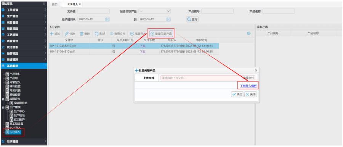Click the 关闭 button in dialog
343x147 pixels.
pos(250,94)
